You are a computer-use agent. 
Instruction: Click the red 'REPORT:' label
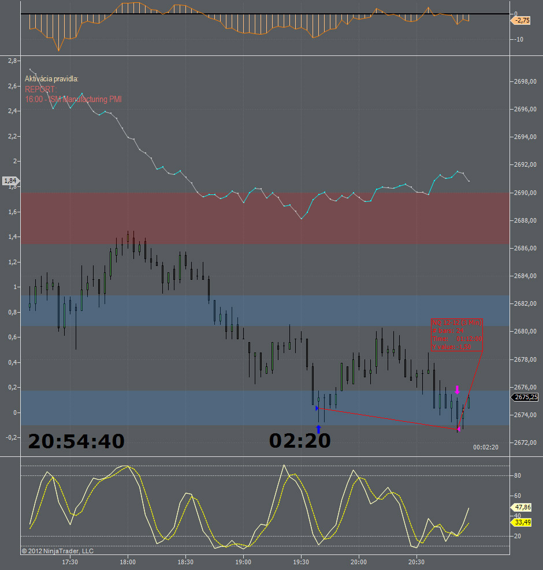click(x=41, y=89)
